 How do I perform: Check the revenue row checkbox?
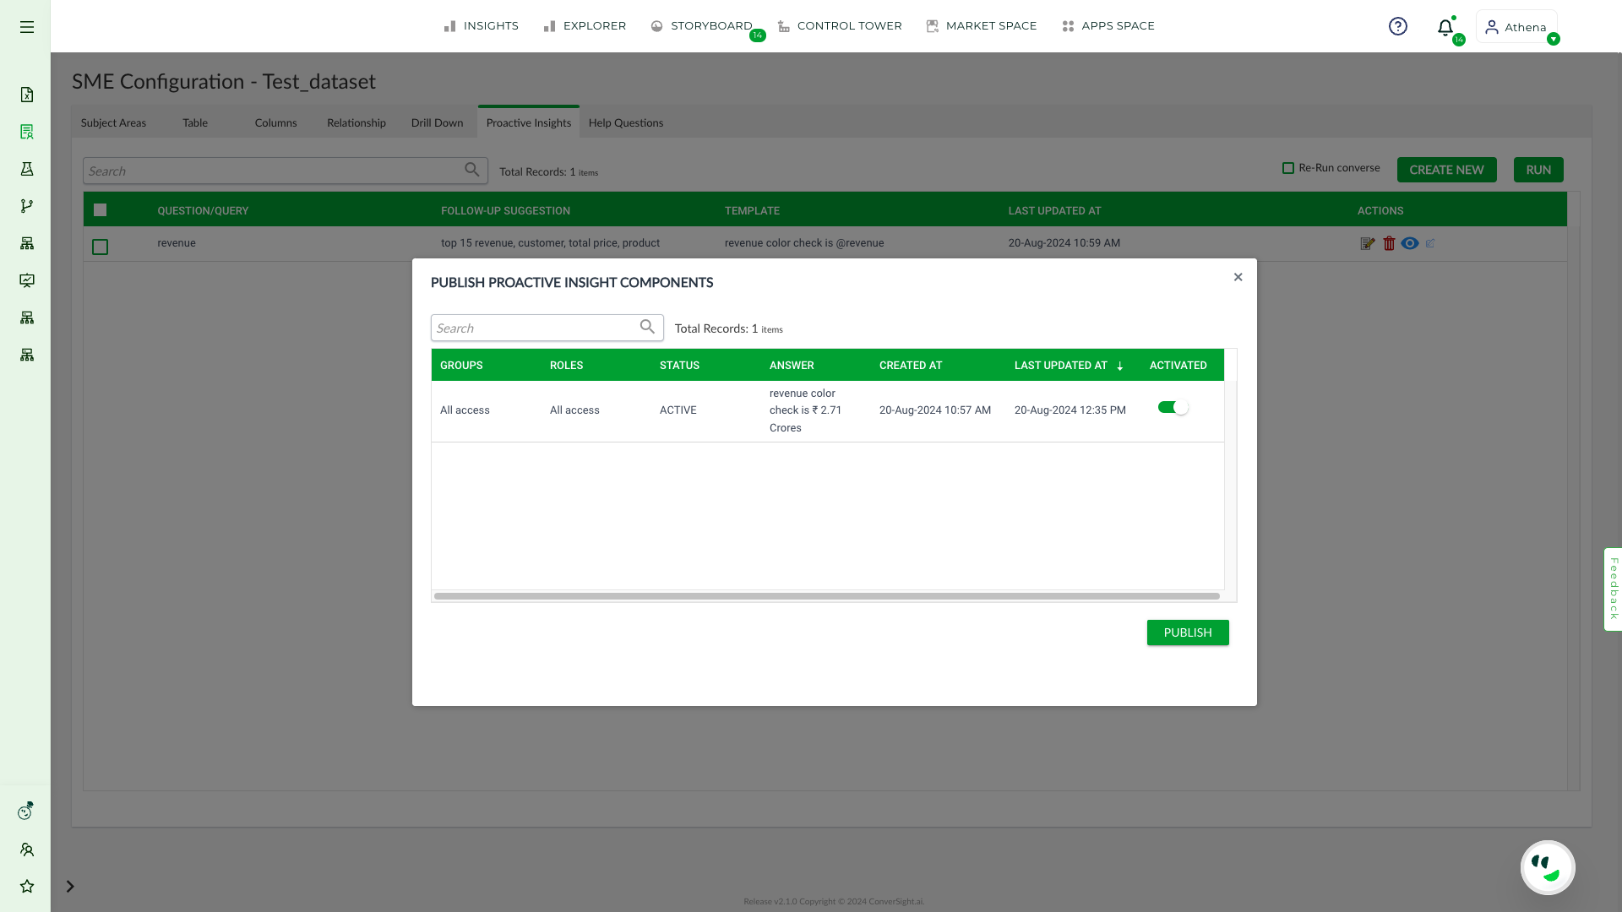pyautogui.click(x=100, y=247)
